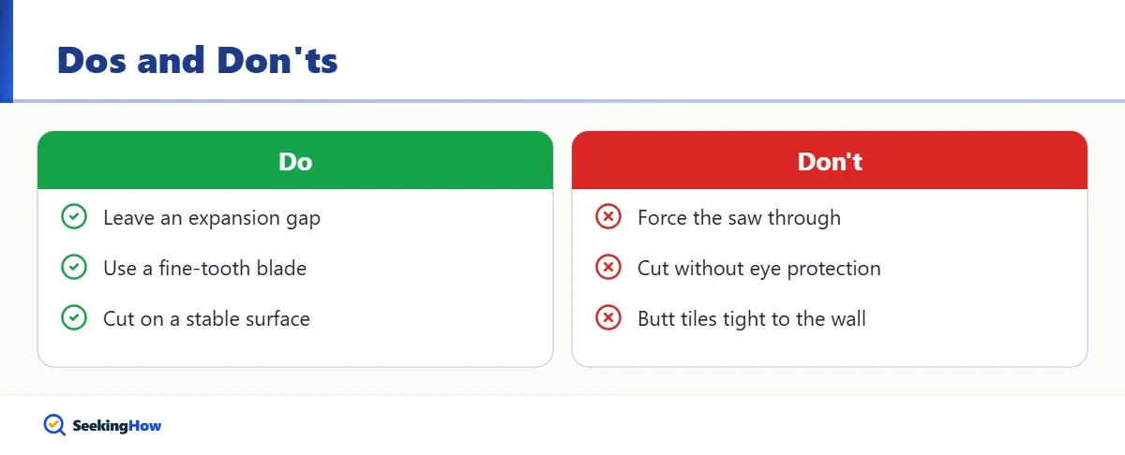
Task: Click the red X icon beside Force the saw through
Action: tap(608, 217)
